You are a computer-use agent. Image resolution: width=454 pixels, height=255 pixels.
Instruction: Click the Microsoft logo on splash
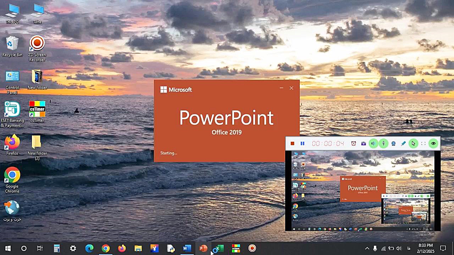[176, 90]
